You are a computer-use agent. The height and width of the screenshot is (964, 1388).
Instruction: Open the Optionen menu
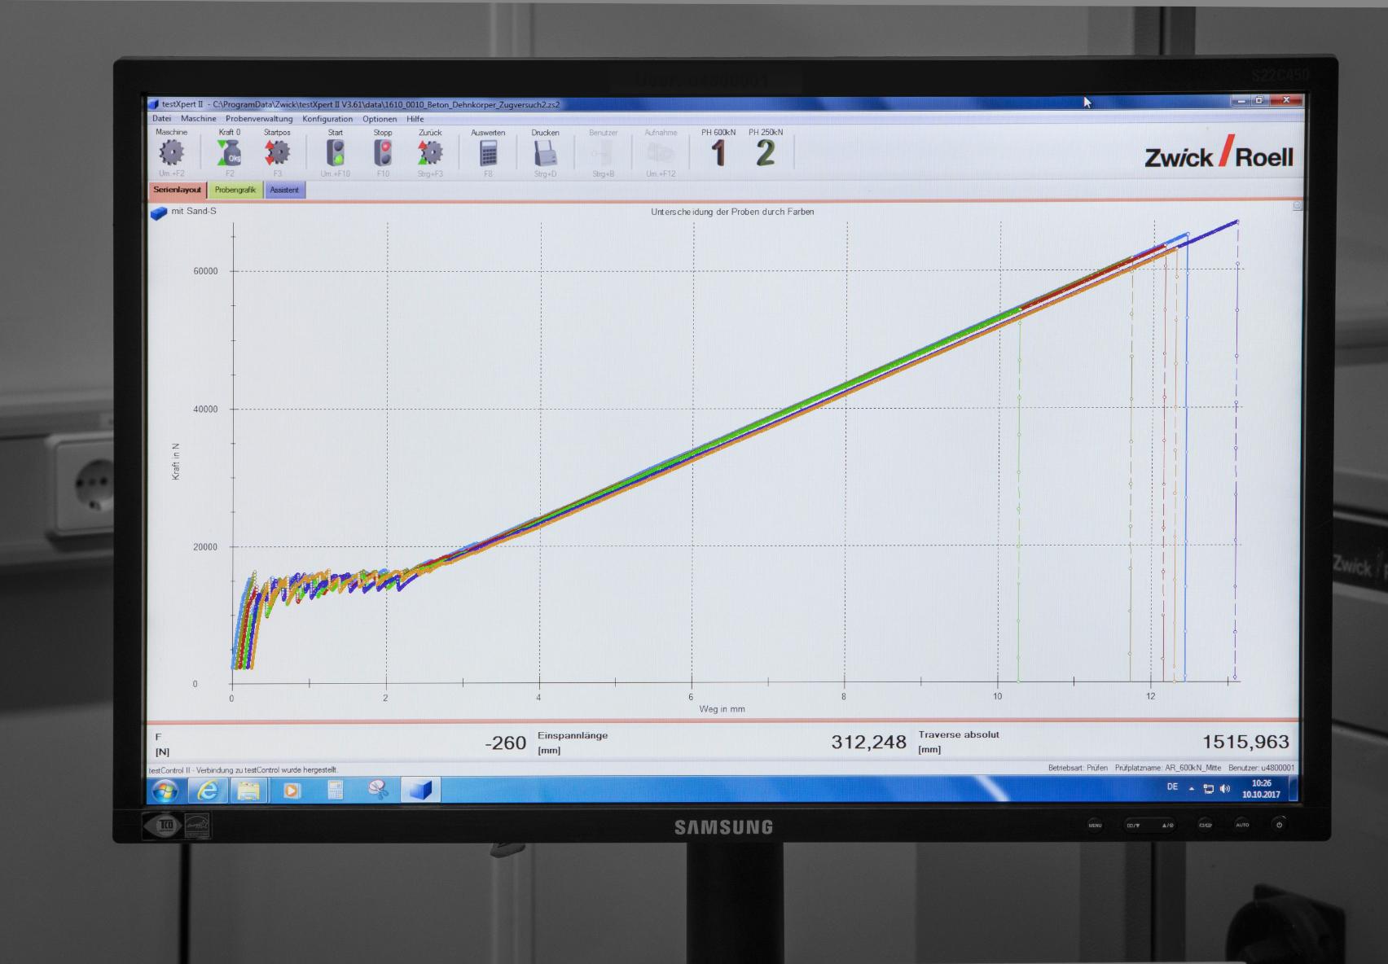(380, 119)
